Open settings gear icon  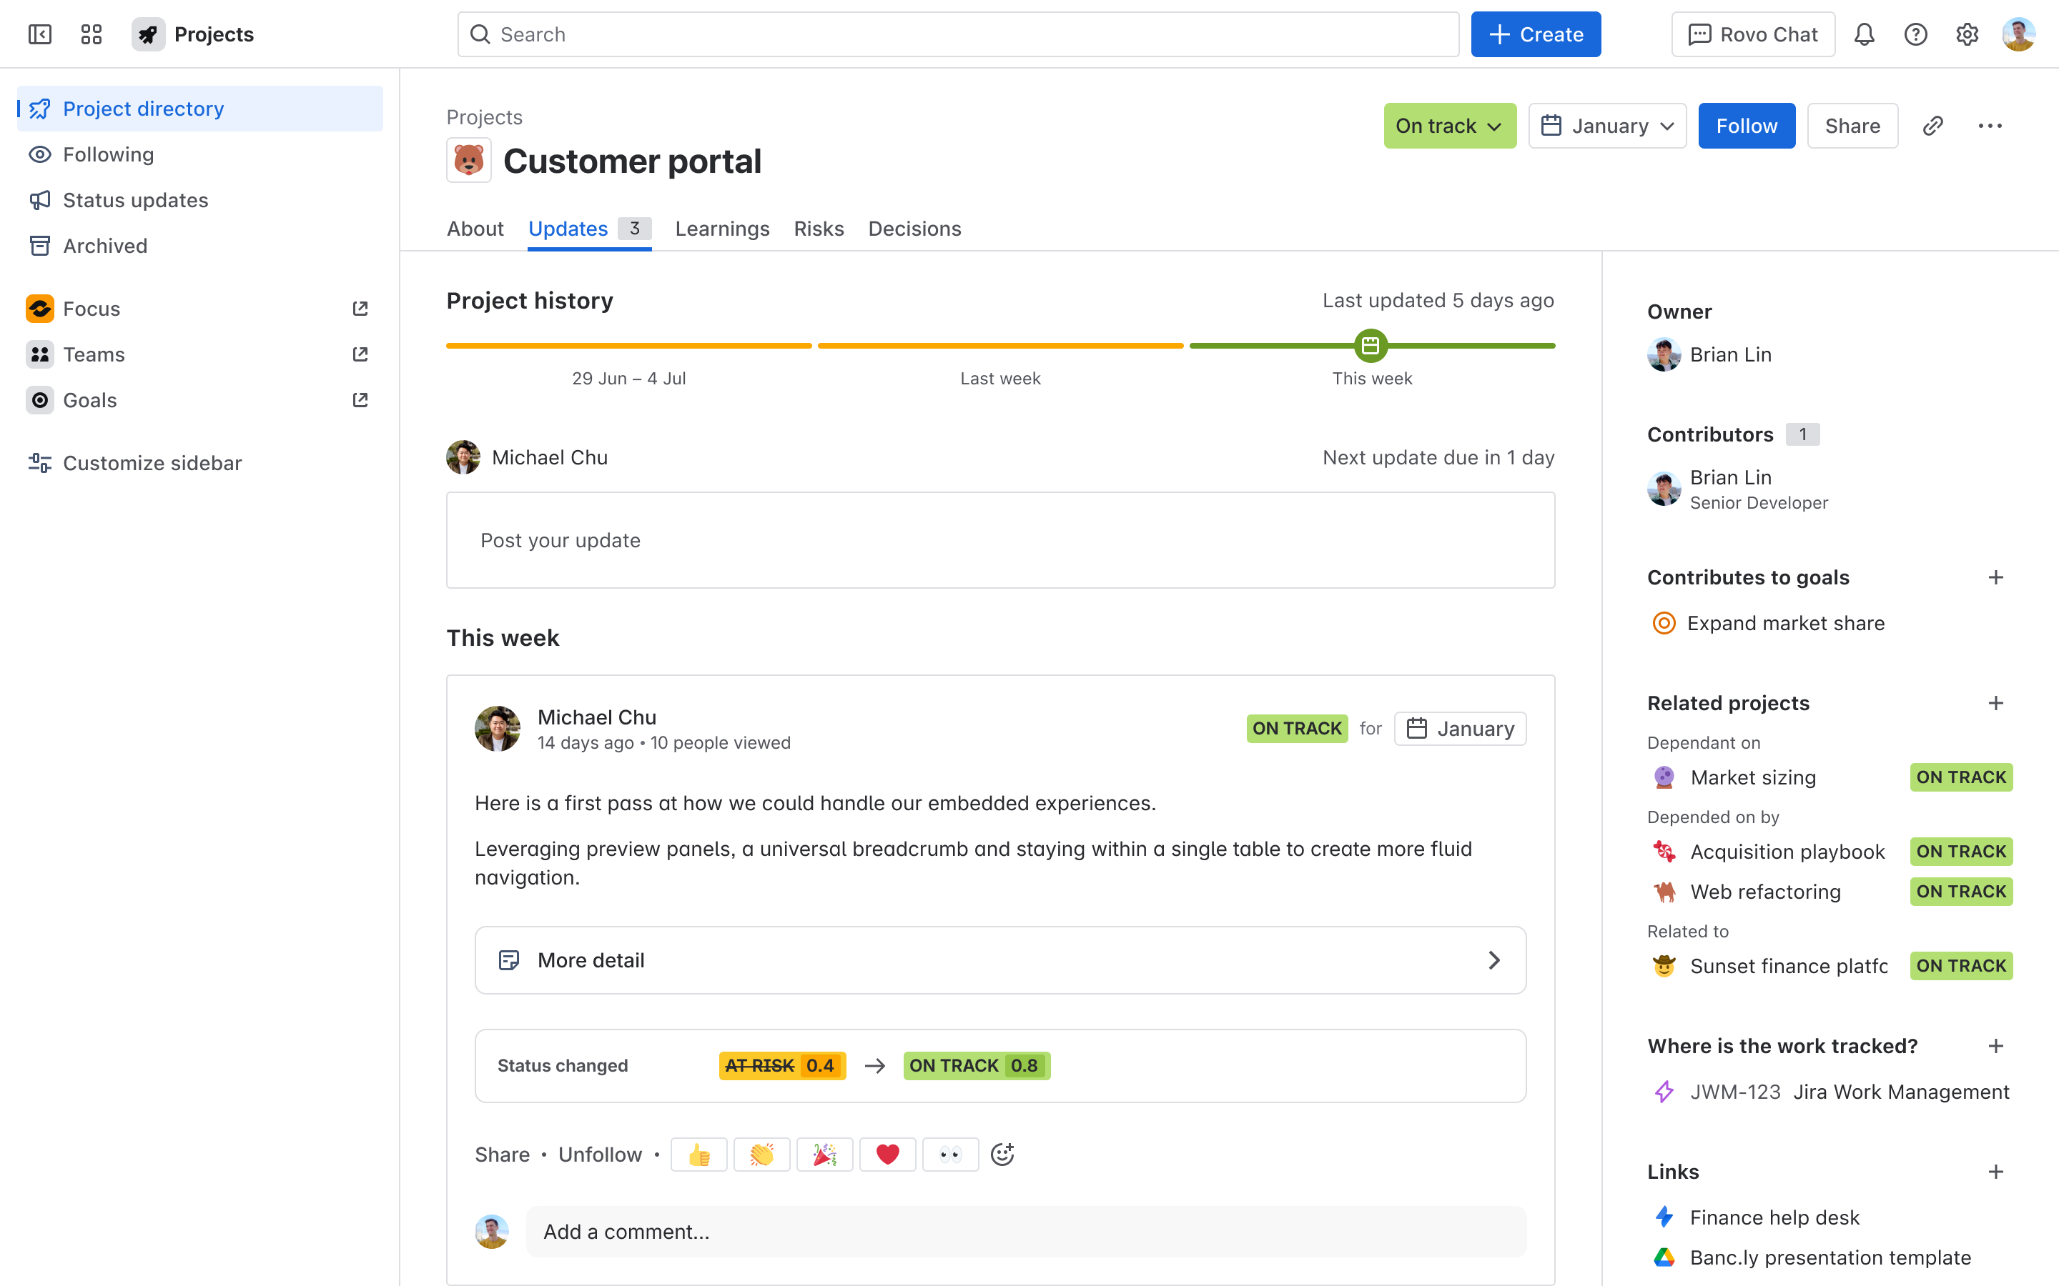tap(1966, 34)
